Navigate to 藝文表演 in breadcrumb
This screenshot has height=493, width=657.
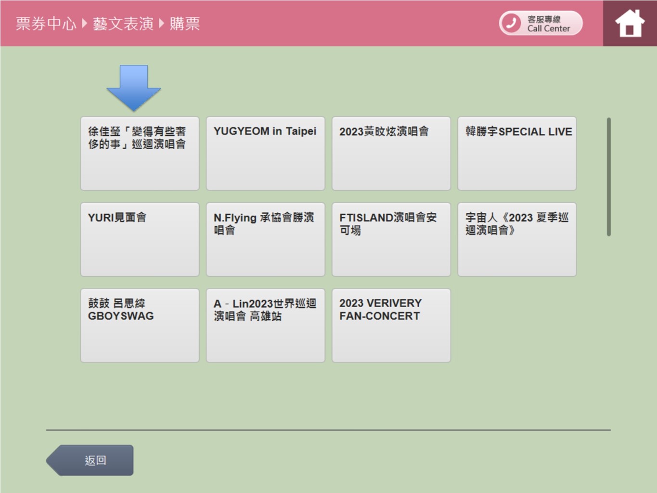pyautogui.click(x=123, y=24)
